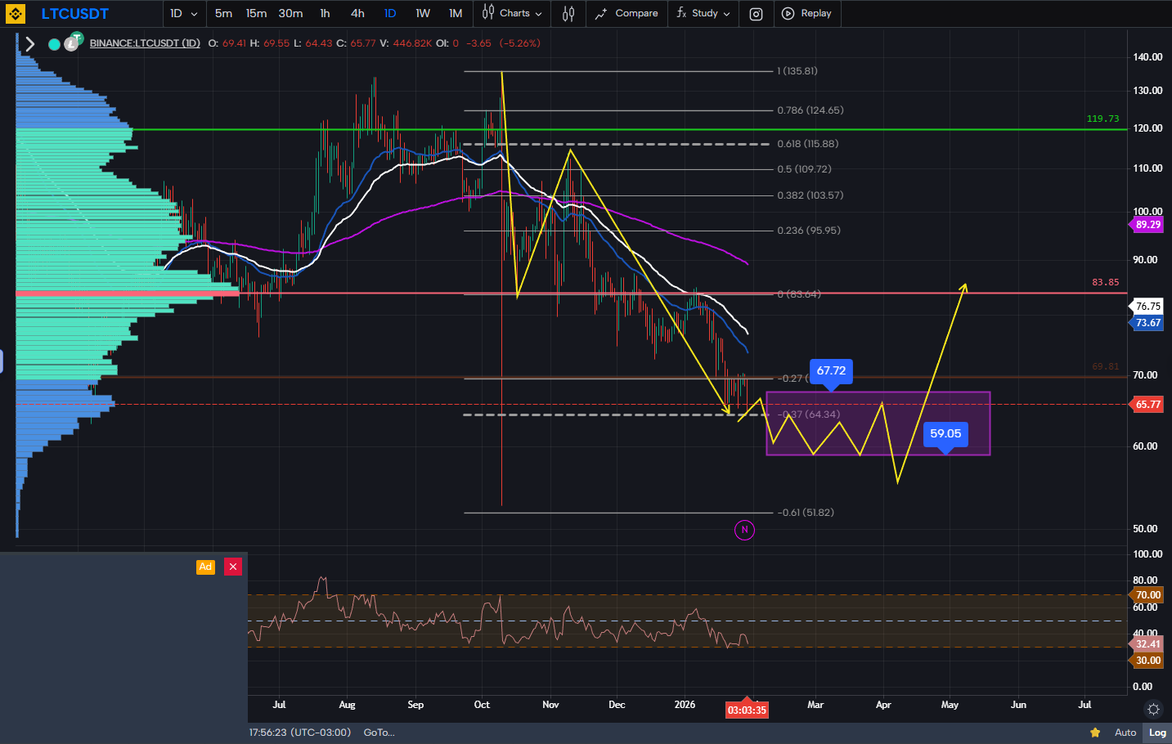Open the GoTo date option

point(379,733)
